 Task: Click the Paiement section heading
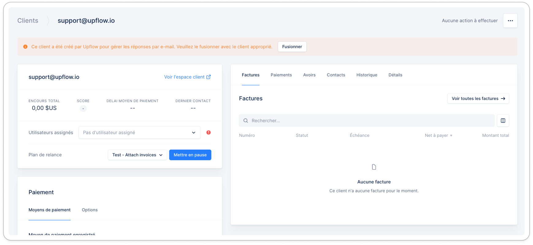(x=41, y=192)
